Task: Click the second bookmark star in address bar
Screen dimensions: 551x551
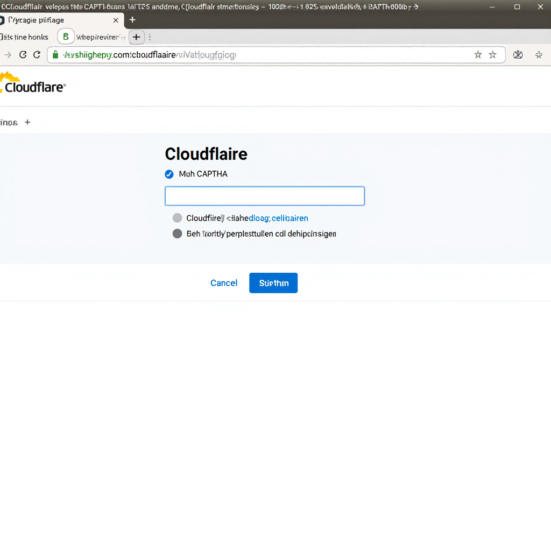Action: [x=492, y=54]
